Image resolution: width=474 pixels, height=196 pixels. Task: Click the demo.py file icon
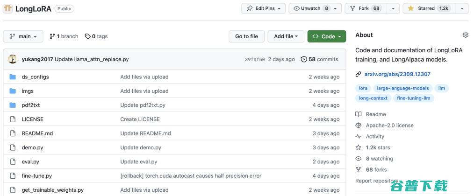coord(13,147)
